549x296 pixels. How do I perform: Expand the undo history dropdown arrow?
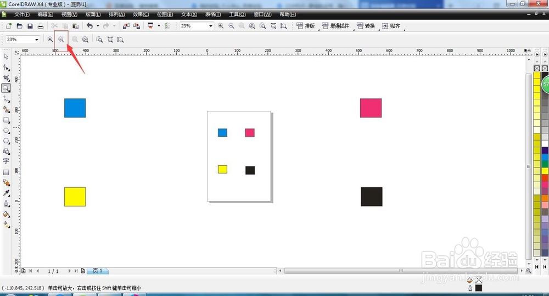pyautogui.click(x=98, y=26)
